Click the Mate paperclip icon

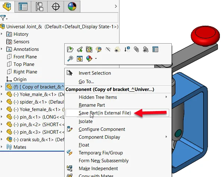coord(136,49)
